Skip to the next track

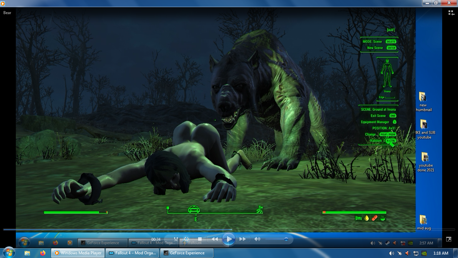pyautogui.click(x=242, y=239)
